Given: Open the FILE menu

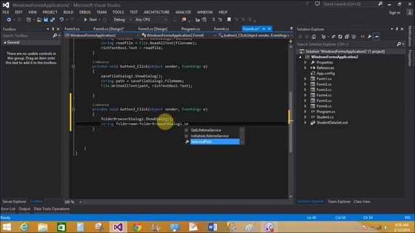Looking at the screenshot, I should [6, 12].
